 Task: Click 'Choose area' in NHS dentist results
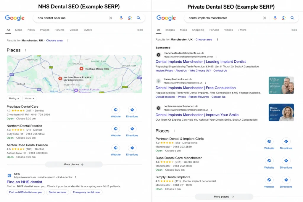pos(54,41)
